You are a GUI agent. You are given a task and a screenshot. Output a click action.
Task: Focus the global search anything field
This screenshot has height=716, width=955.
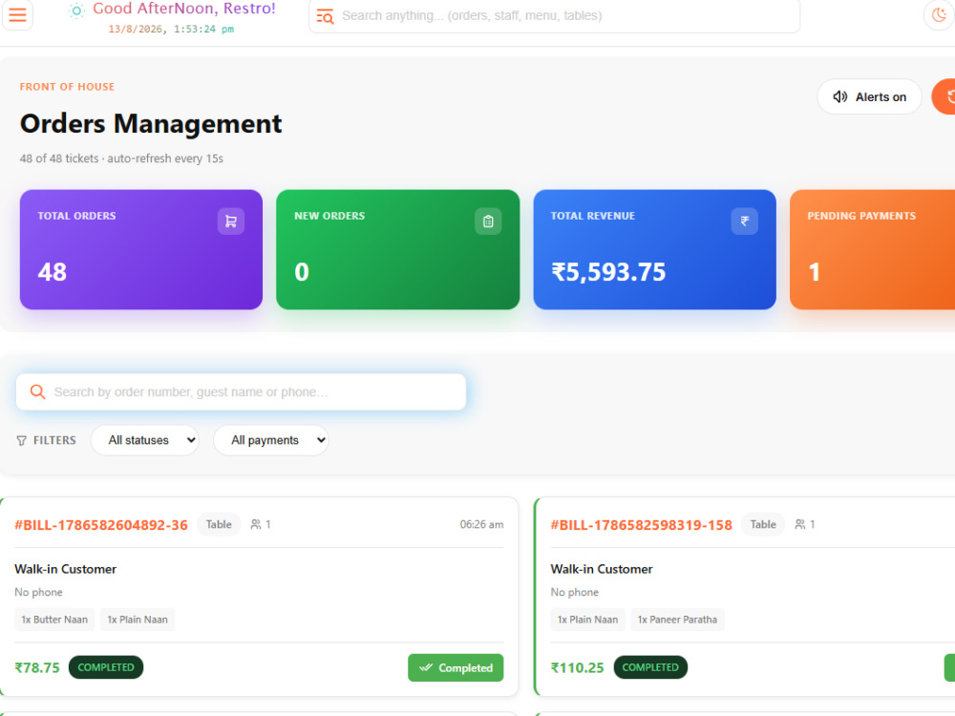[554, 16]
